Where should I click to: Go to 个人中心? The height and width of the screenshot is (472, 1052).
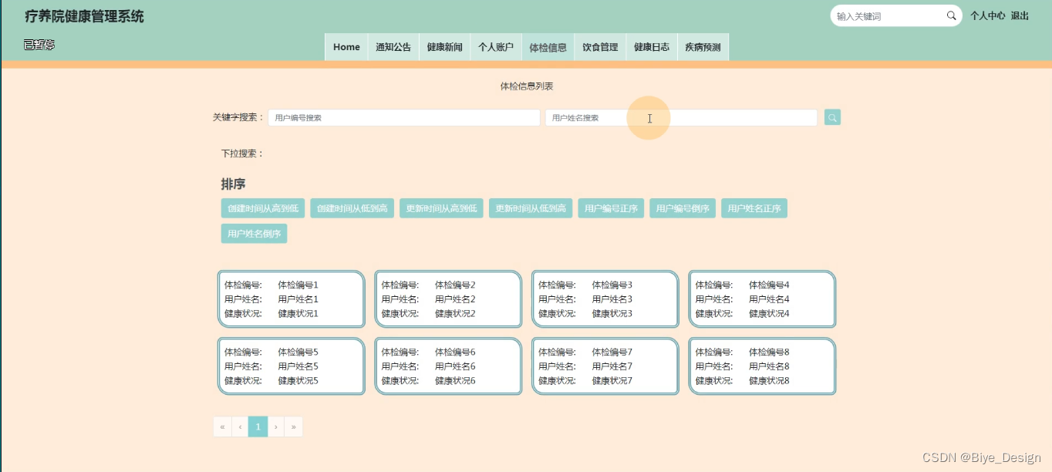(x=987, y=15)
